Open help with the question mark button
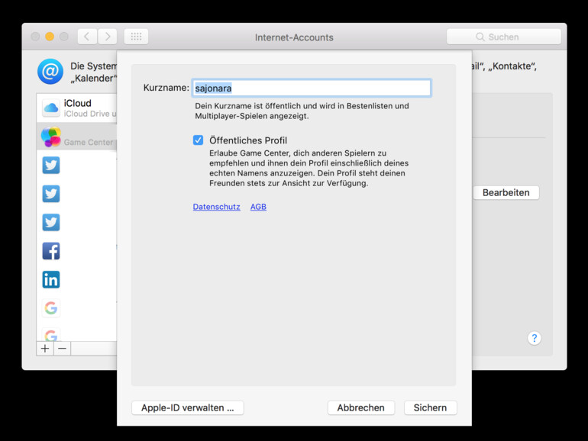 535,338
